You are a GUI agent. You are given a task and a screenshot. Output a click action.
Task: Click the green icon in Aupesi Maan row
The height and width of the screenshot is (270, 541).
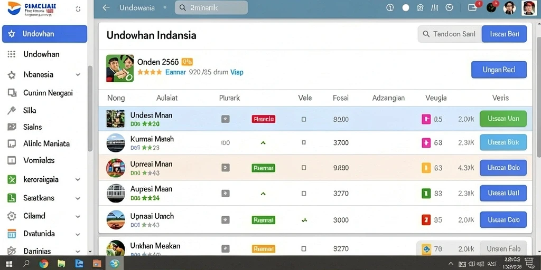coord(426,193)
